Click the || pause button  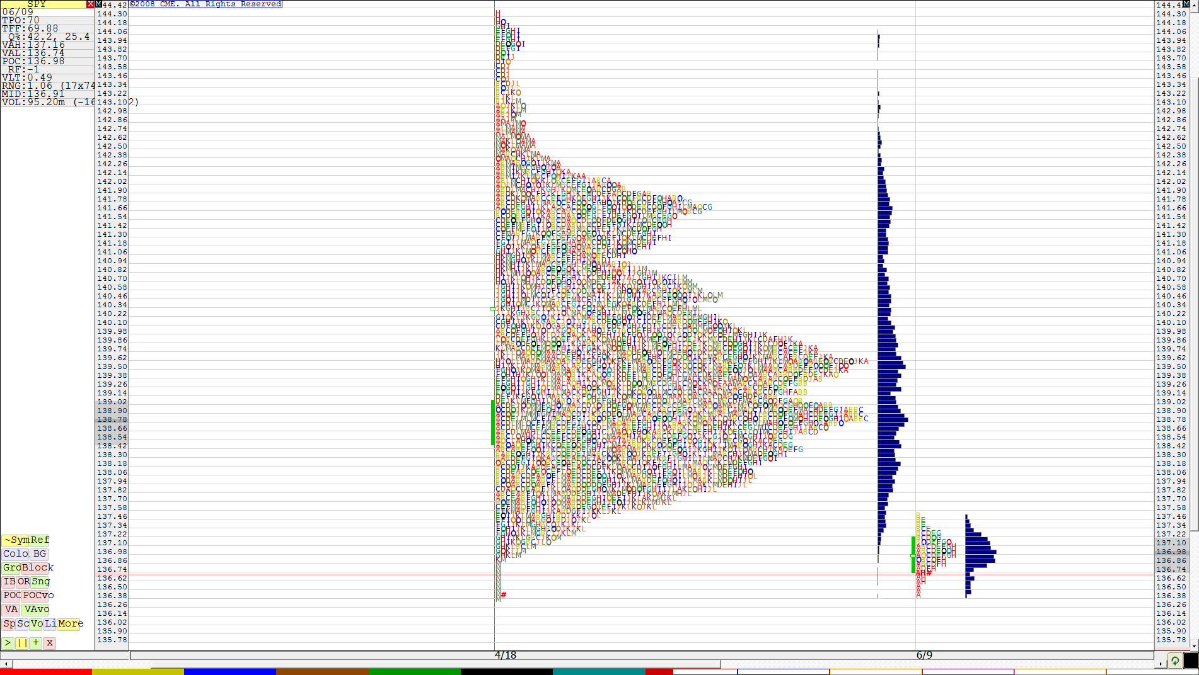pos(22,643)
